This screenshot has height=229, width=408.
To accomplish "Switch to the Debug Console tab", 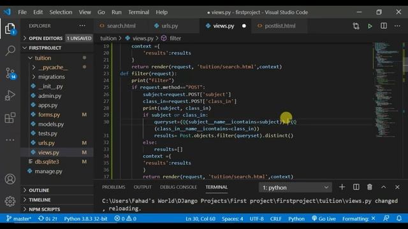I will pos(178,187).
